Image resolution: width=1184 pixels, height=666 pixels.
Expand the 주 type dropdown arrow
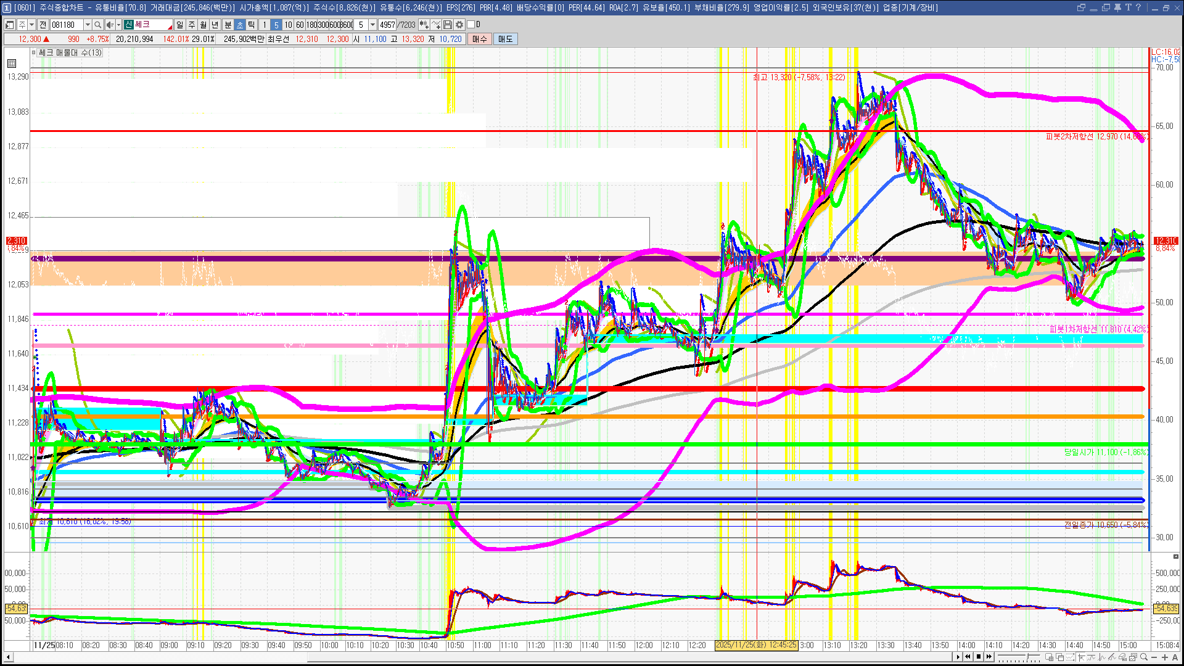click(31, 25)
